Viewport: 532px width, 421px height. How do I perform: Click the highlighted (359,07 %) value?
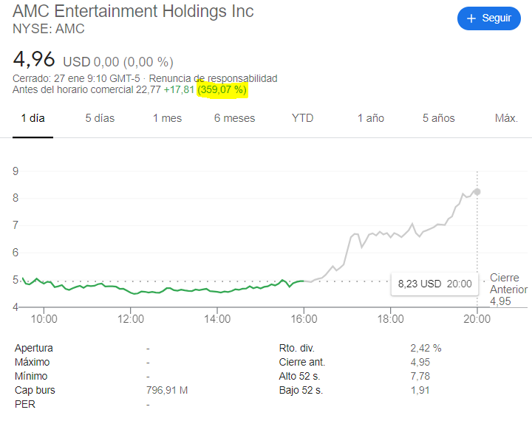click(222, 90)
